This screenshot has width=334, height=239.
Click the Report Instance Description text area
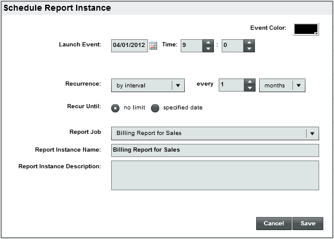point(215,175)
